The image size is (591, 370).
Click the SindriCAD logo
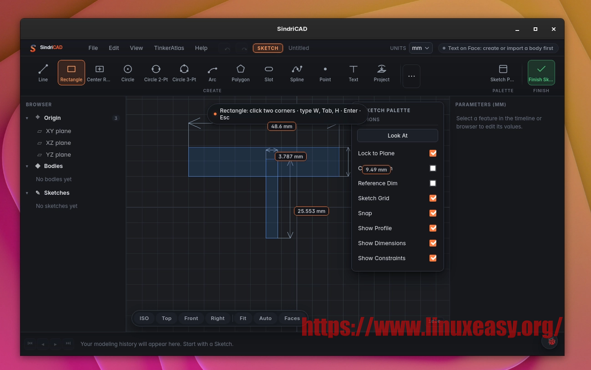pyautogui.click(x=46, y=48)
